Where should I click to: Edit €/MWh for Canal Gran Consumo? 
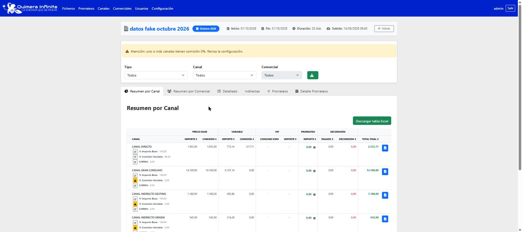tap(135, 185)
